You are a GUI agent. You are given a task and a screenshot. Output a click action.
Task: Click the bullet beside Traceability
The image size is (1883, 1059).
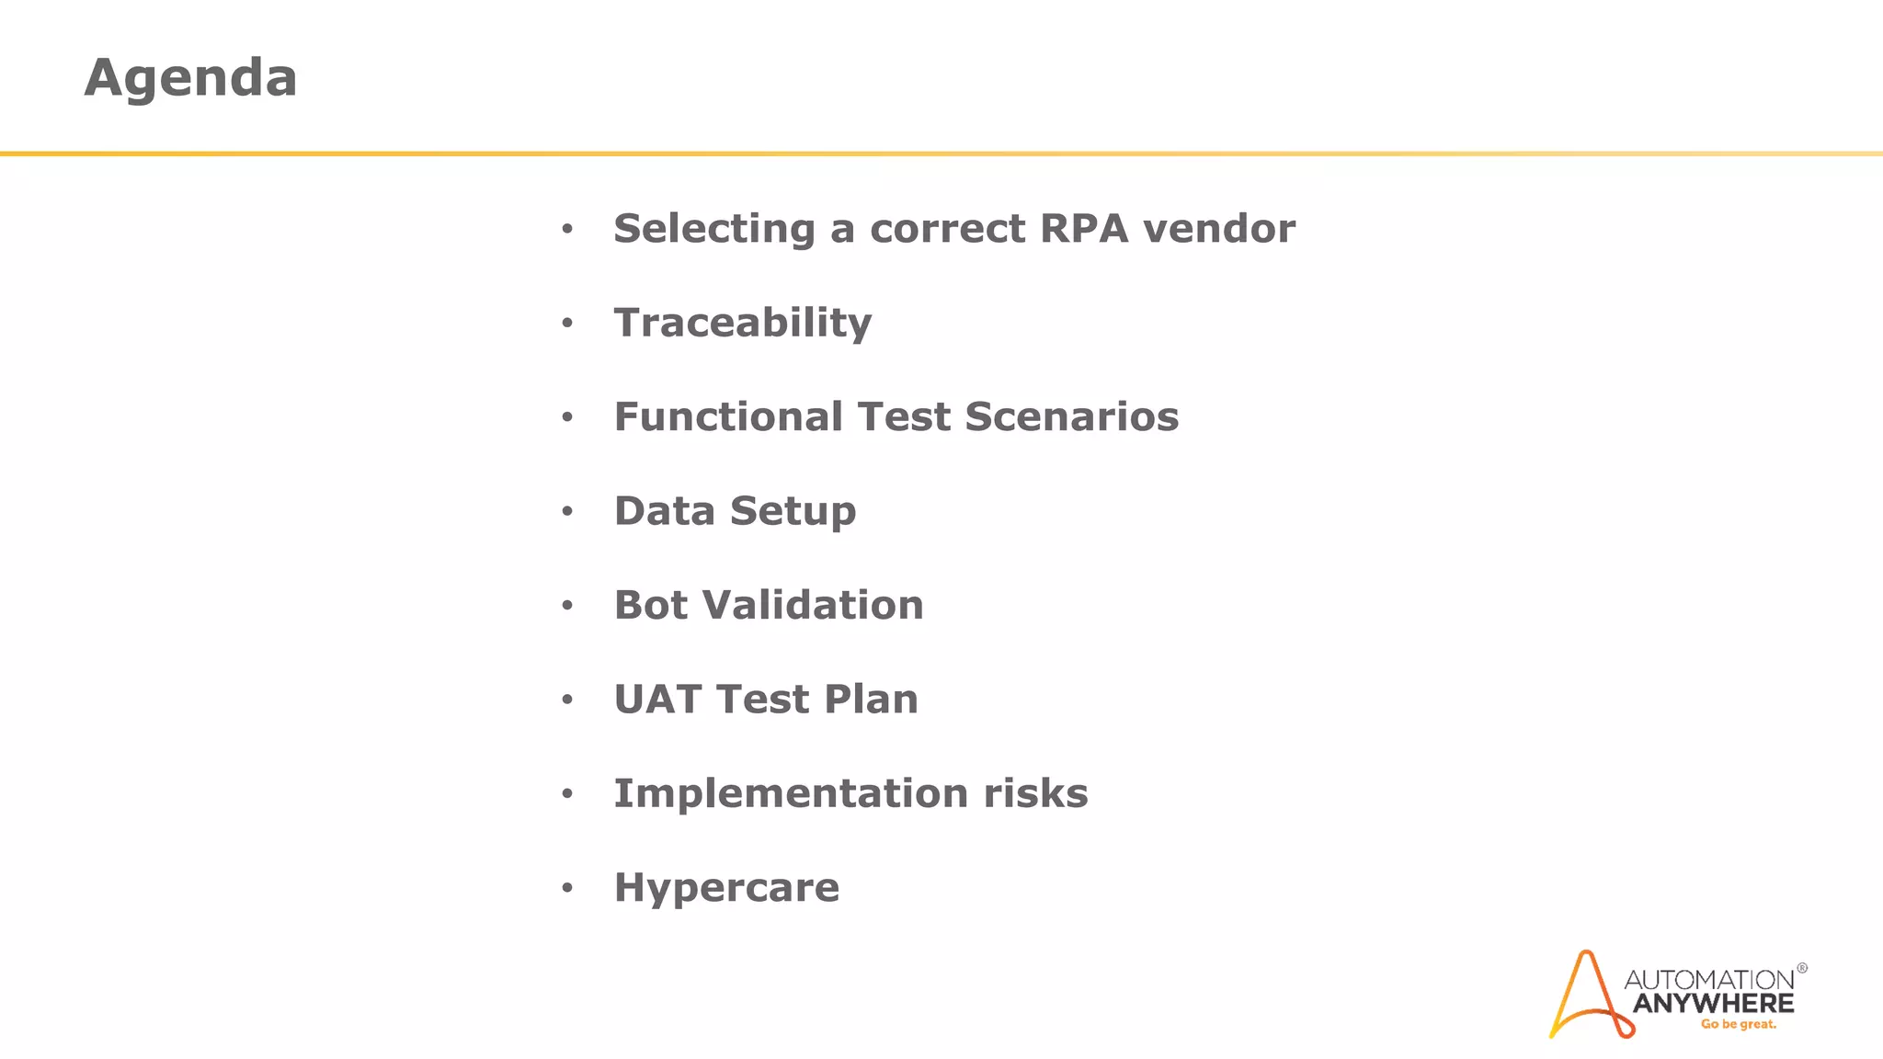pyautogui.click(x=567, y=323)
